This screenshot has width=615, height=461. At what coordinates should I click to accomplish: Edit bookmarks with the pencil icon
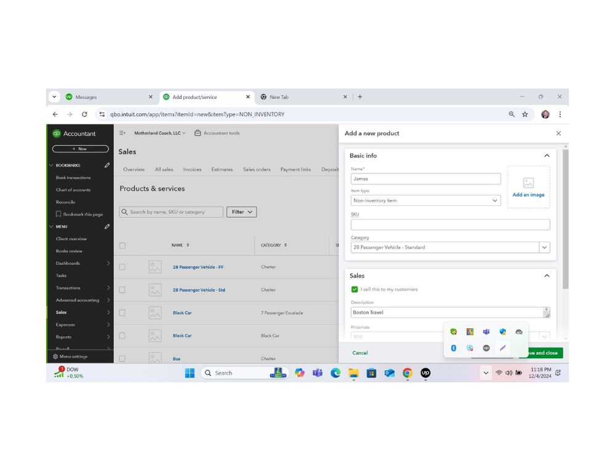107,165
